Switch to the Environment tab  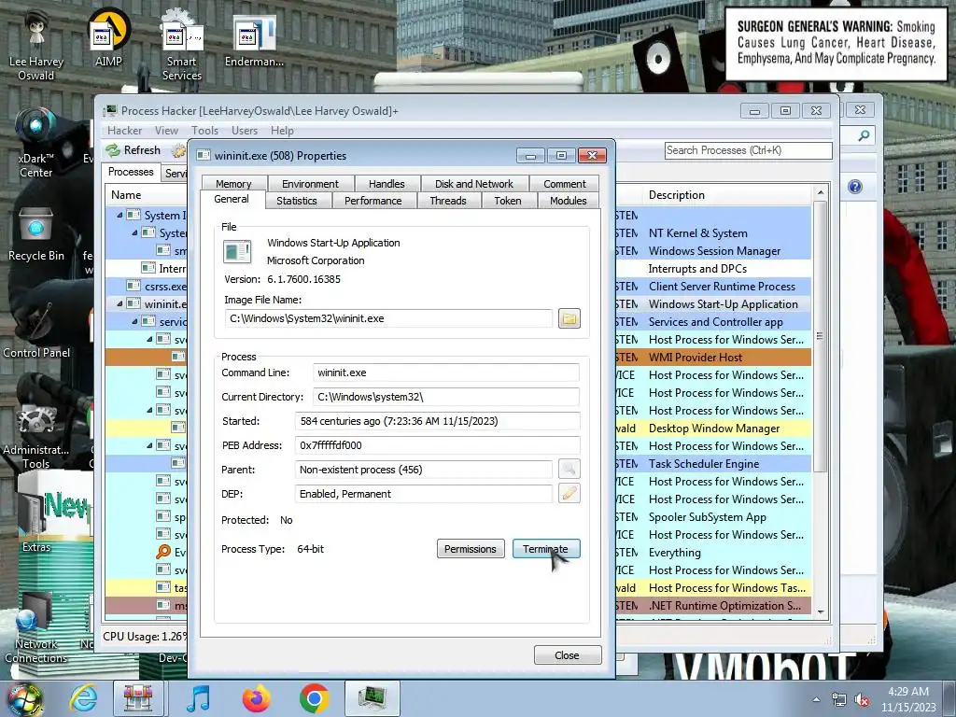tap(310, 184)
